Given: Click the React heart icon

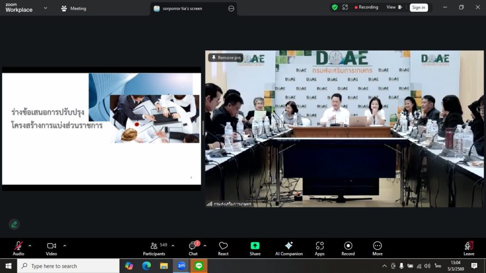Looking at the screenshot, I should 223,248.
